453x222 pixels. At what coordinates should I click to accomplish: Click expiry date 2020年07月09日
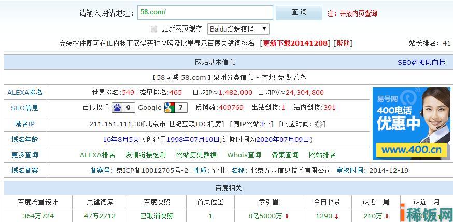point(283,140)
